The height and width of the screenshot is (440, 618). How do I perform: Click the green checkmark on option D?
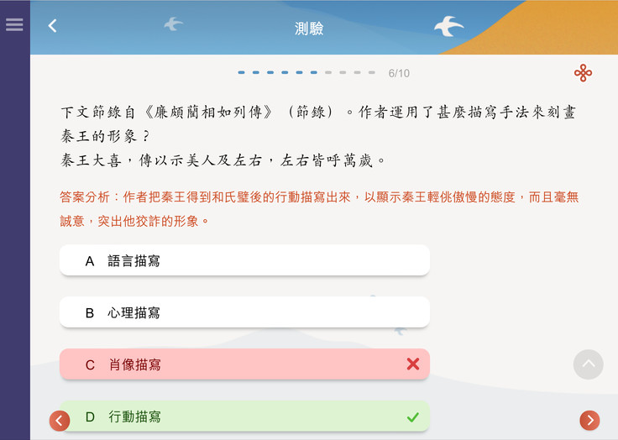pos(412,416)
